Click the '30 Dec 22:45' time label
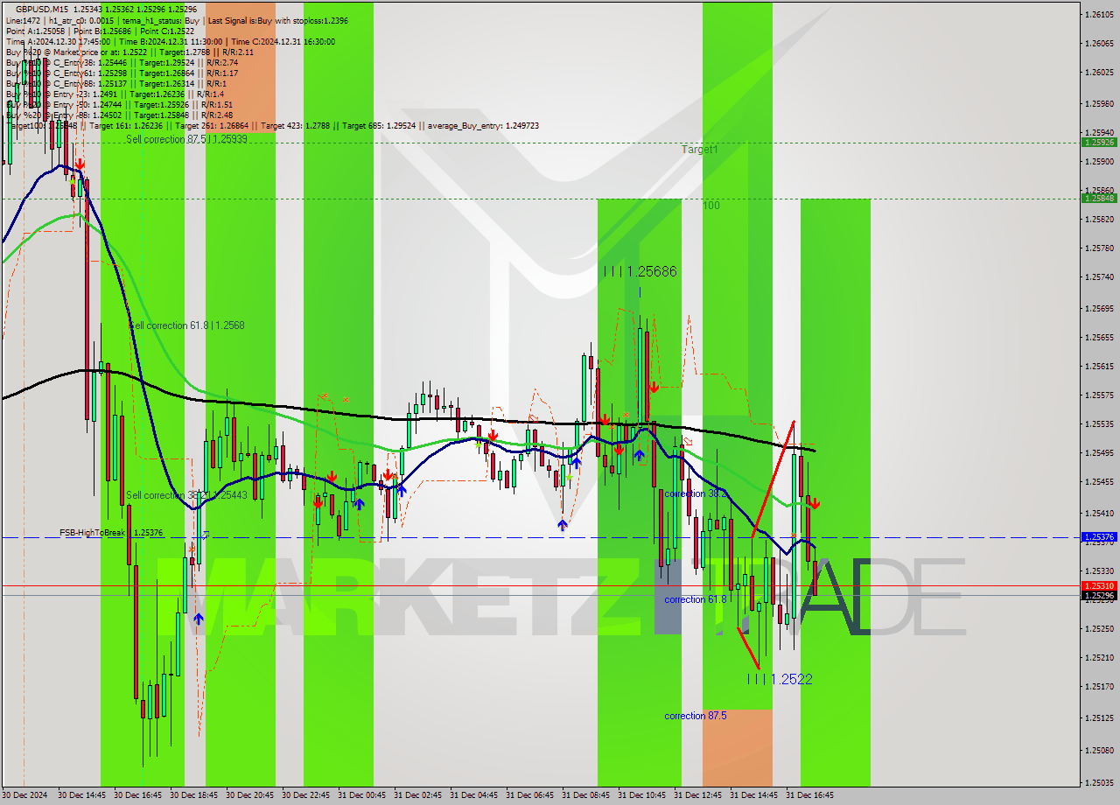This screenshot has width=1120, height=805. [305, 795]
